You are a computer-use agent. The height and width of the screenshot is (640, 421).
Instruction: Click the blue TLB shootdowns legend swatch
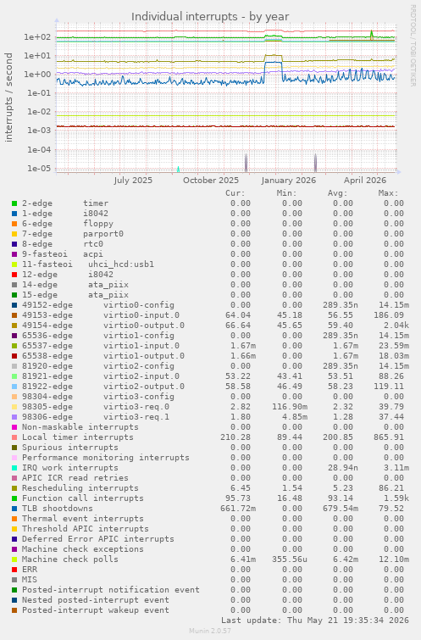coord(14,509)
